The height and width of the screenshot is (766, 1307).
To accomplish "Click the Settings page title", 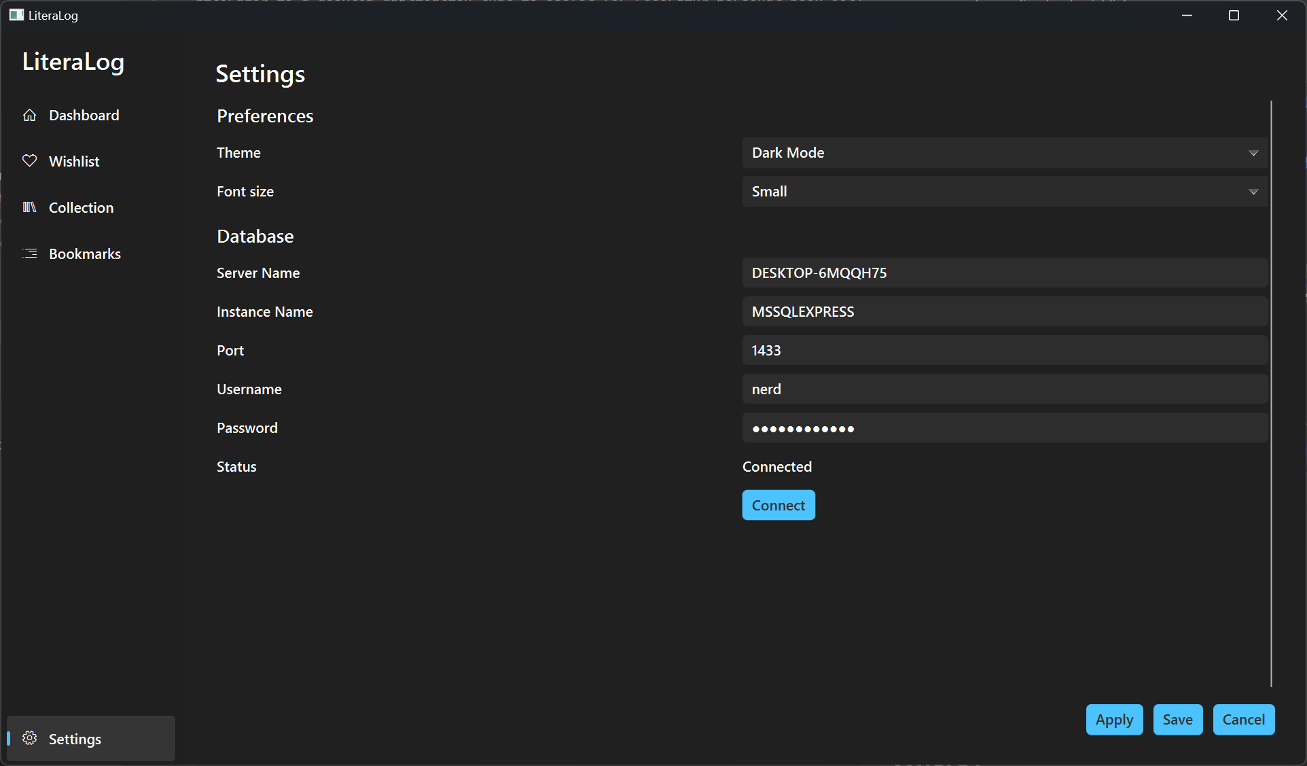I will 260,73.
